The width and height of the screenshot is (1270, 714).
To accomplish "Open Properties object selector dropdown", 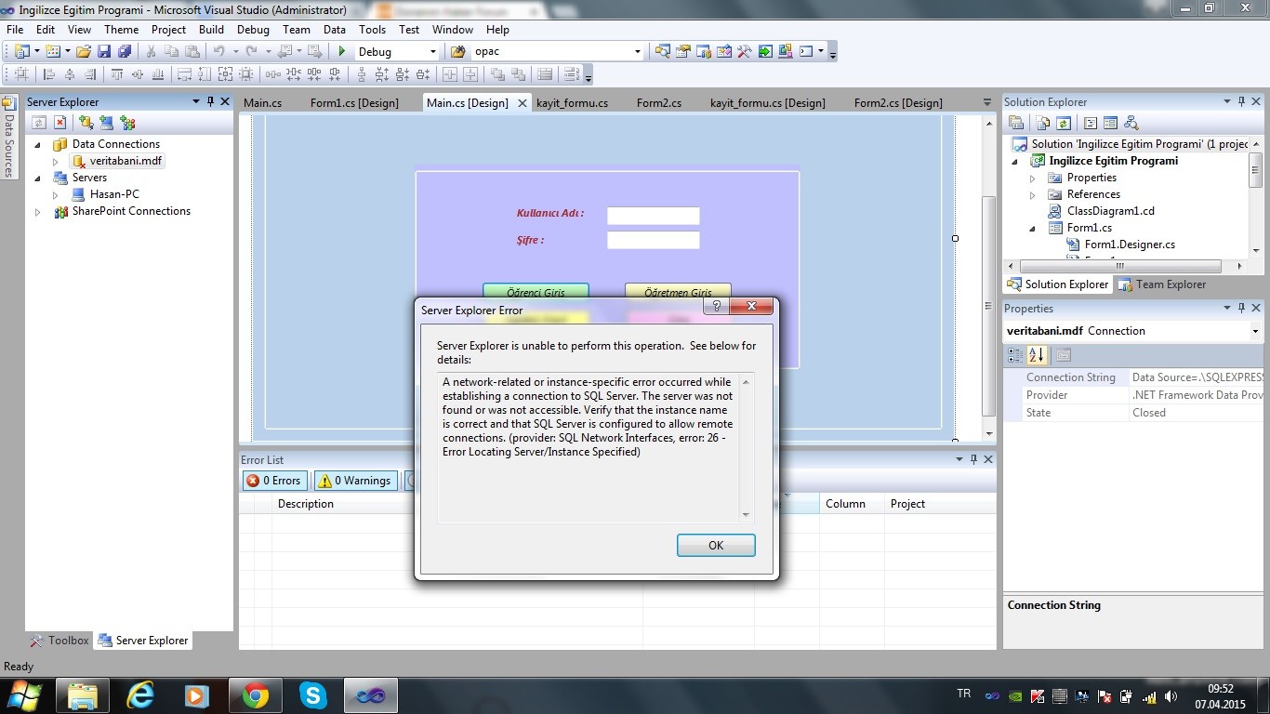I will pos(1255,331).
